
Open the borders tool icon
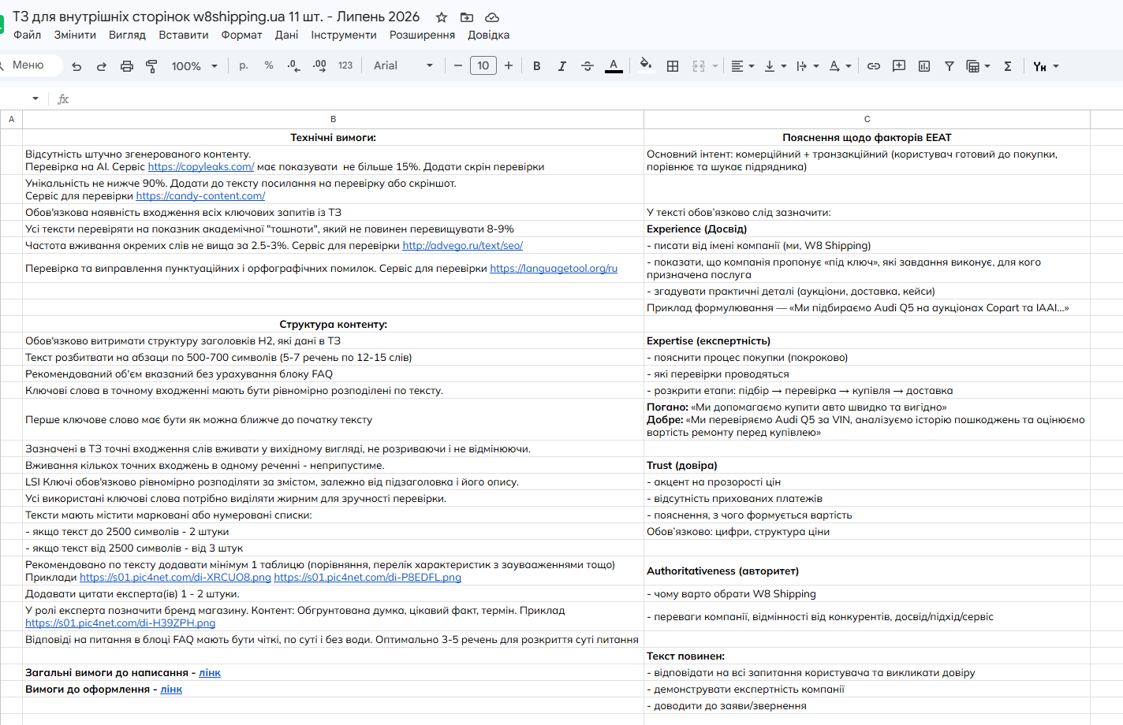(x=673, y=66)
